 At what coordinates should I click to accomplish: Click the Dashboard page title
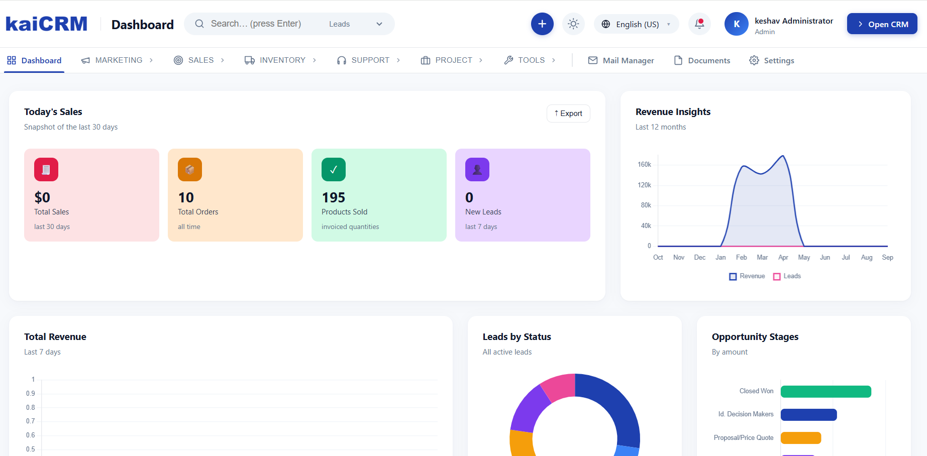(143, 25)
